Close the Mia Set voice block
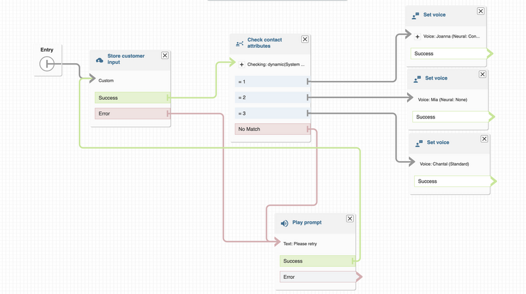 [483, 74]
